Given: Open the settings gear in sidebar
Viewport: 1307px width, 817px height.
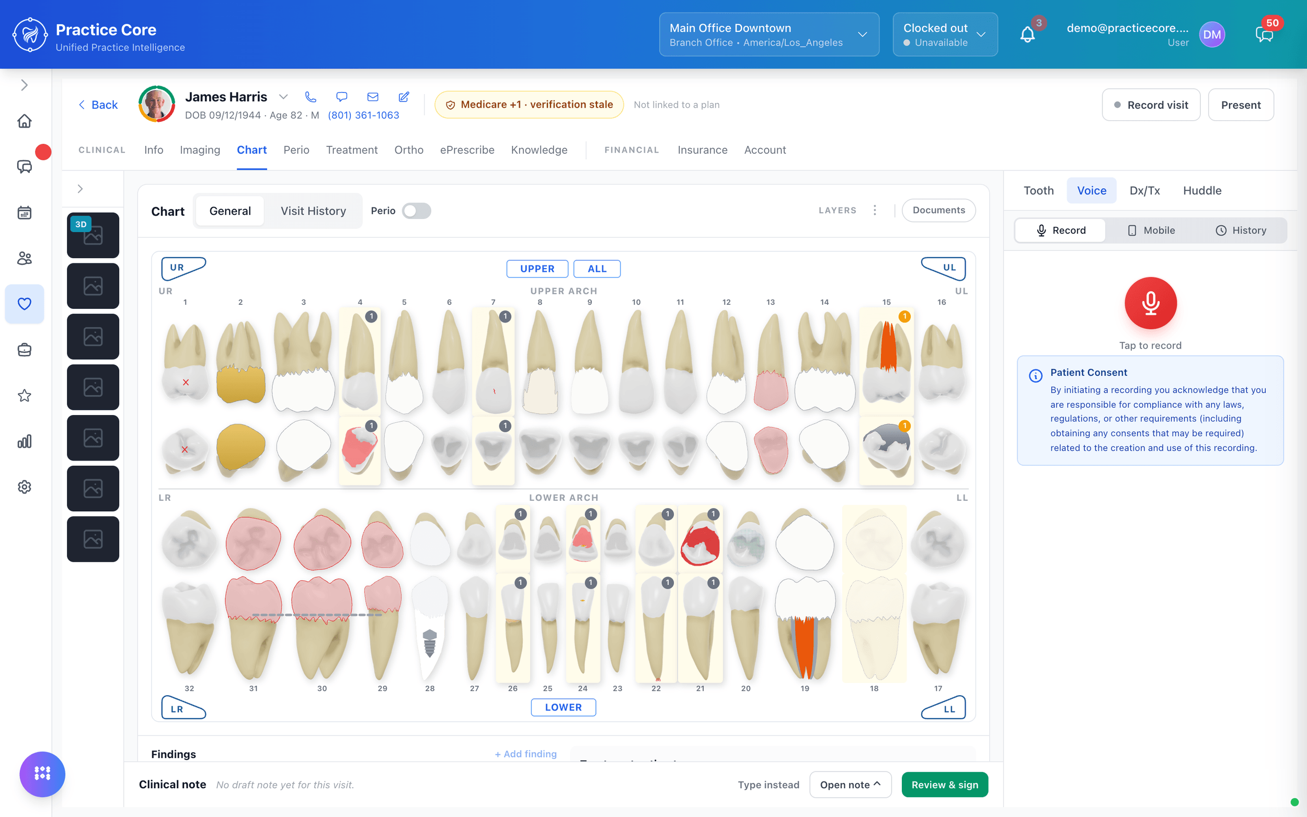Looking at the screenshot, I should click(25, 487).
